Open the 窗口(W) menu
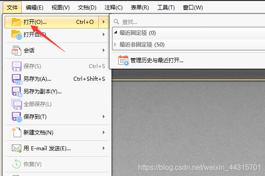The height and width of the screenshot is (176, 265). click(x=193, y=8)
